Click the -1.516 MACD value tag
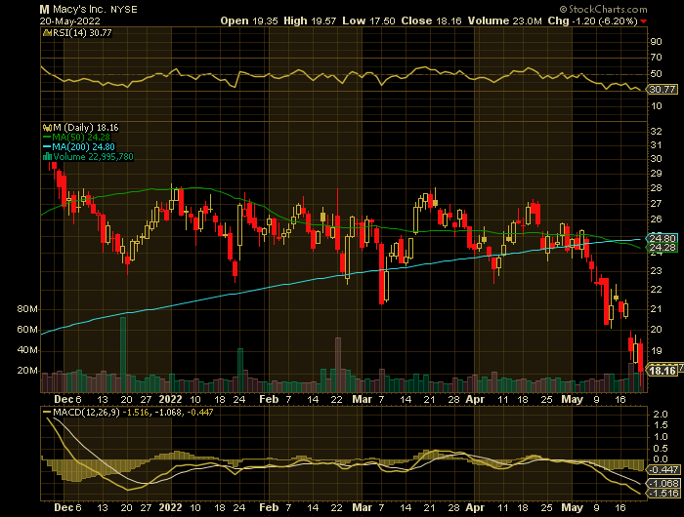Viewport: 684px width, 517px height. [663, 494]
